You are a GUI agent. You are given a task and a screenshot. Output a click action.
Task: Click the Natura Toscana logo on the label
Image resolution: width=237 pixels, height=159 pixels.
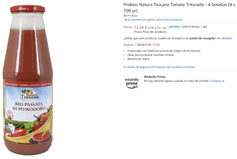click(x=29, y=94)
